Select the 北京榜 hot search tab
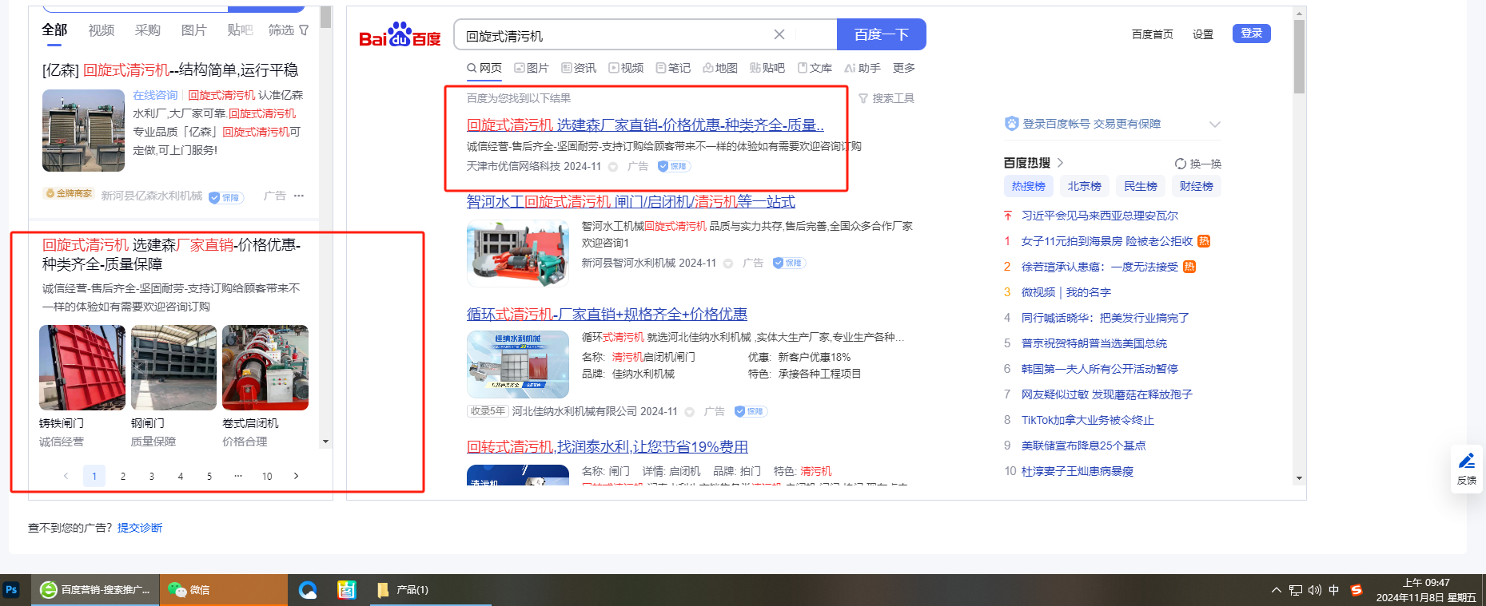Image resolution: width=1486 pixels, height=606 pixels. tap(1084, 186)
